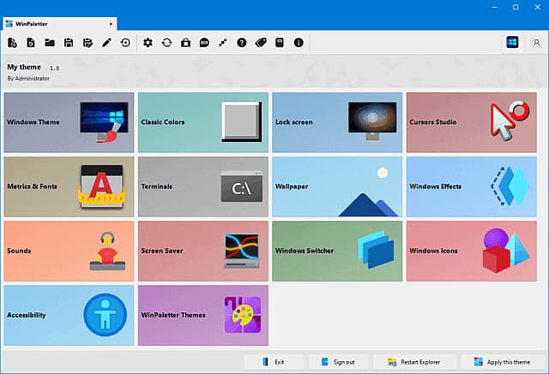The width and height of the screenshot is (549, 374).
Task: Open the WinPaletter Themes tile
Action: pyautogui.click(x=203, y=315)
